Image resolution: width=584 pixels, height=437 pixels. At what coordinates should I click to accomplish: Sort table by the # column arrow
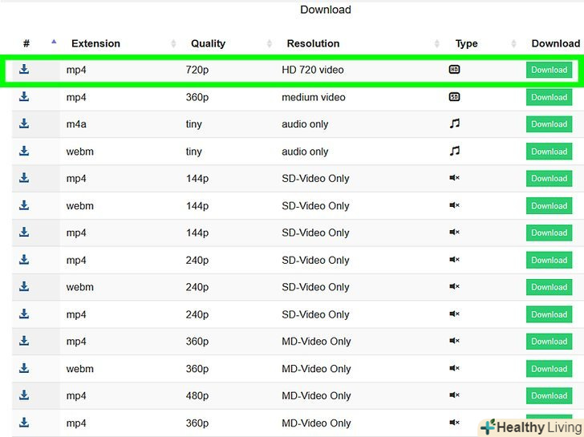54,42
